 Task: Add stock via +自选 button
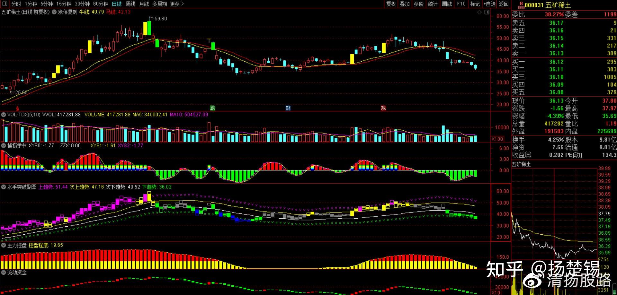pyautogui.click(x=489, y=4)
